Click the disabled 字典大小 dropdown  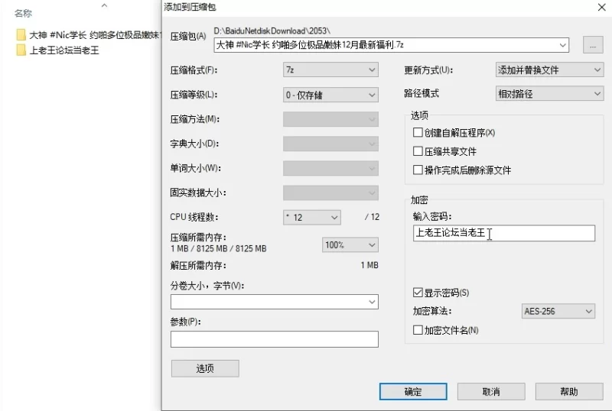pos(330,144)
